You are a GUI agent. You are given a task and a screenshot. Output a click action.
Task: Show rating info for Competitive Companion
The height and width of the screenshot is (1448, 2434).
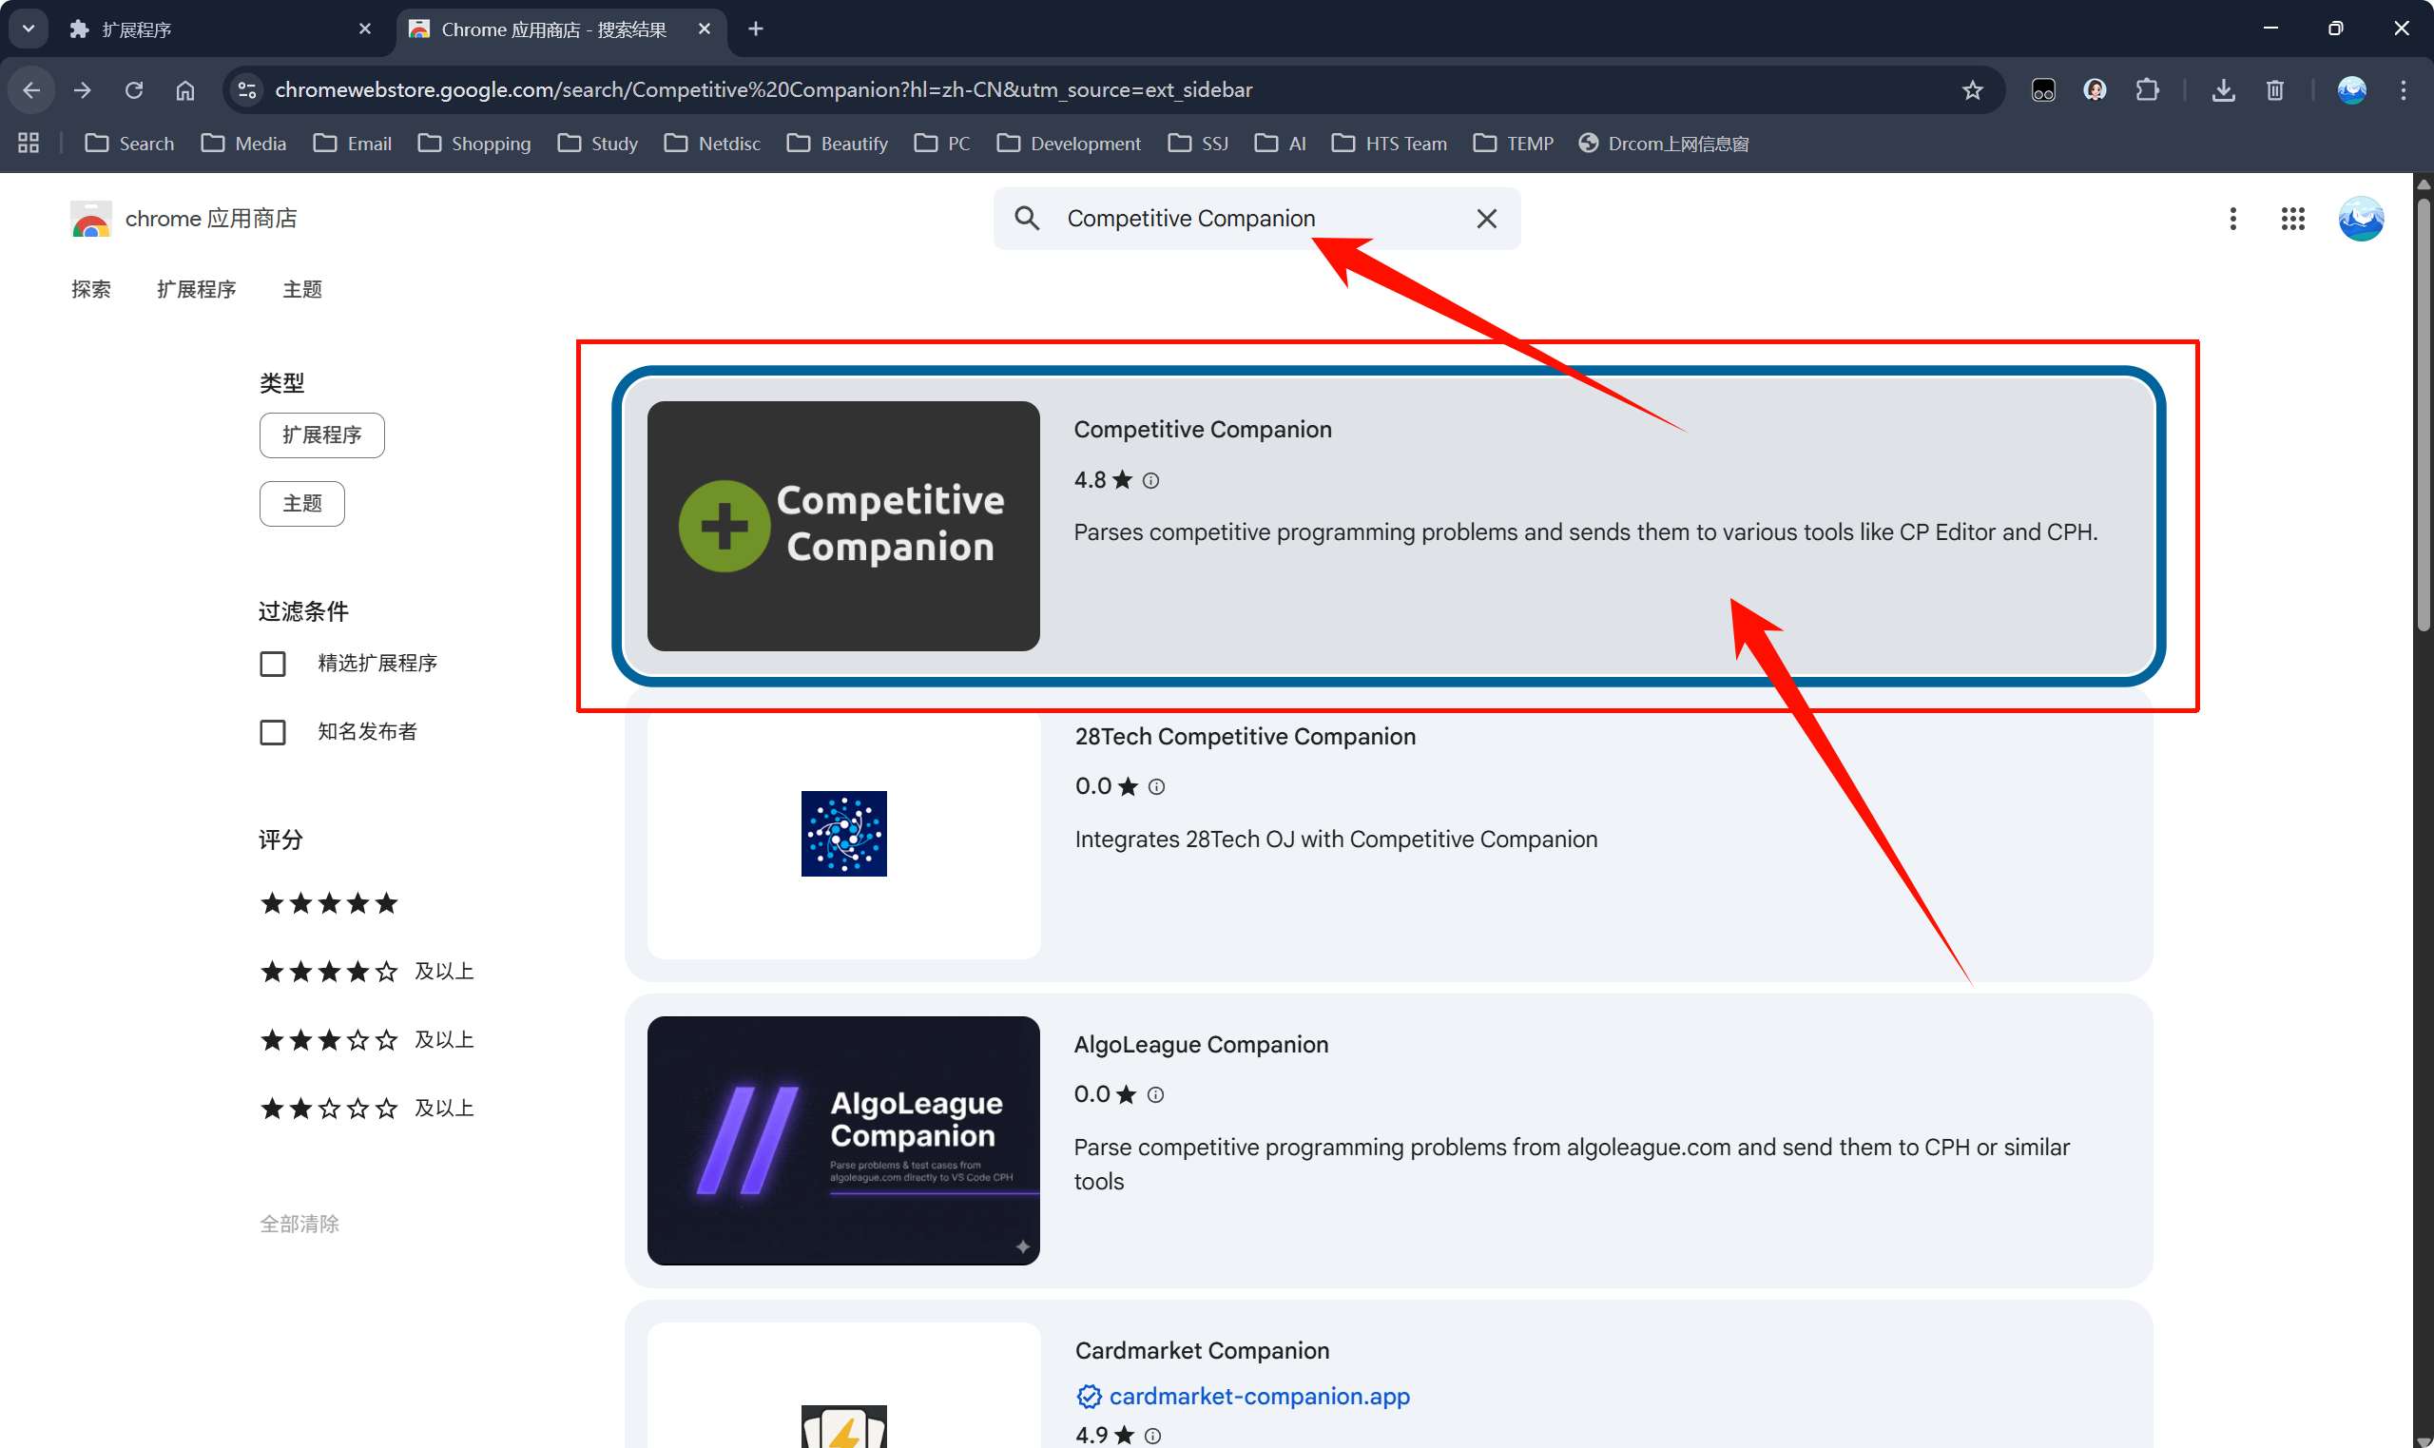[1150, 480]
